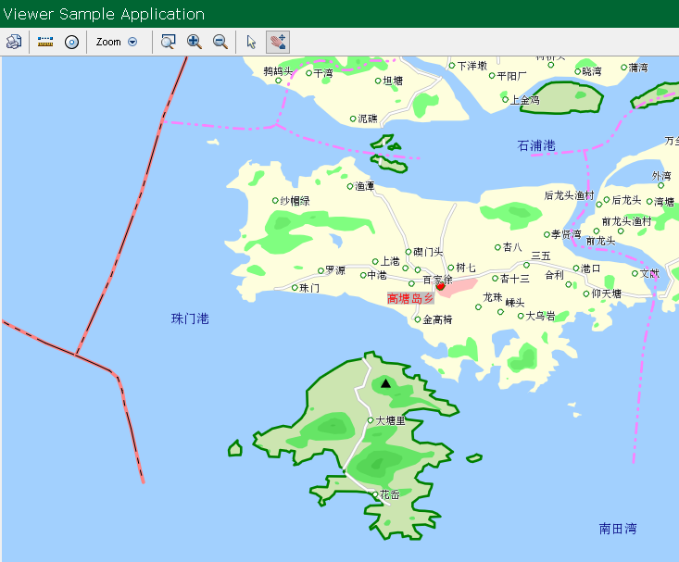Click the 花岙 place label
Image resolution: width=679 pixels, height=562 pixels.
pyautogui.click(x=390, y=495)
